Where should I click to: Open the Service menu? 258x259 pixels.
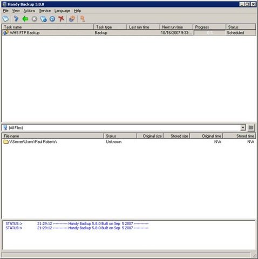point(45,11)
